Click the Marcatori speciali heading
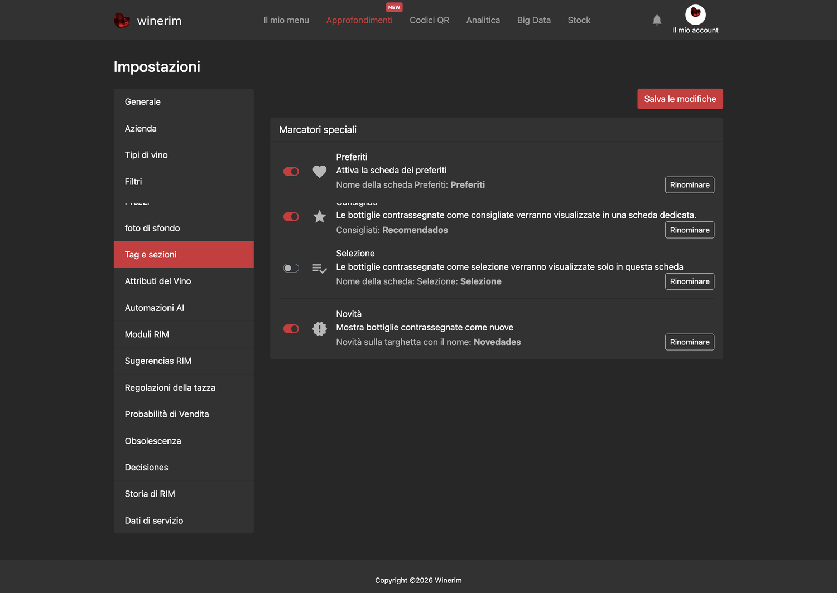837x593 pixels. tap(318, 130)
